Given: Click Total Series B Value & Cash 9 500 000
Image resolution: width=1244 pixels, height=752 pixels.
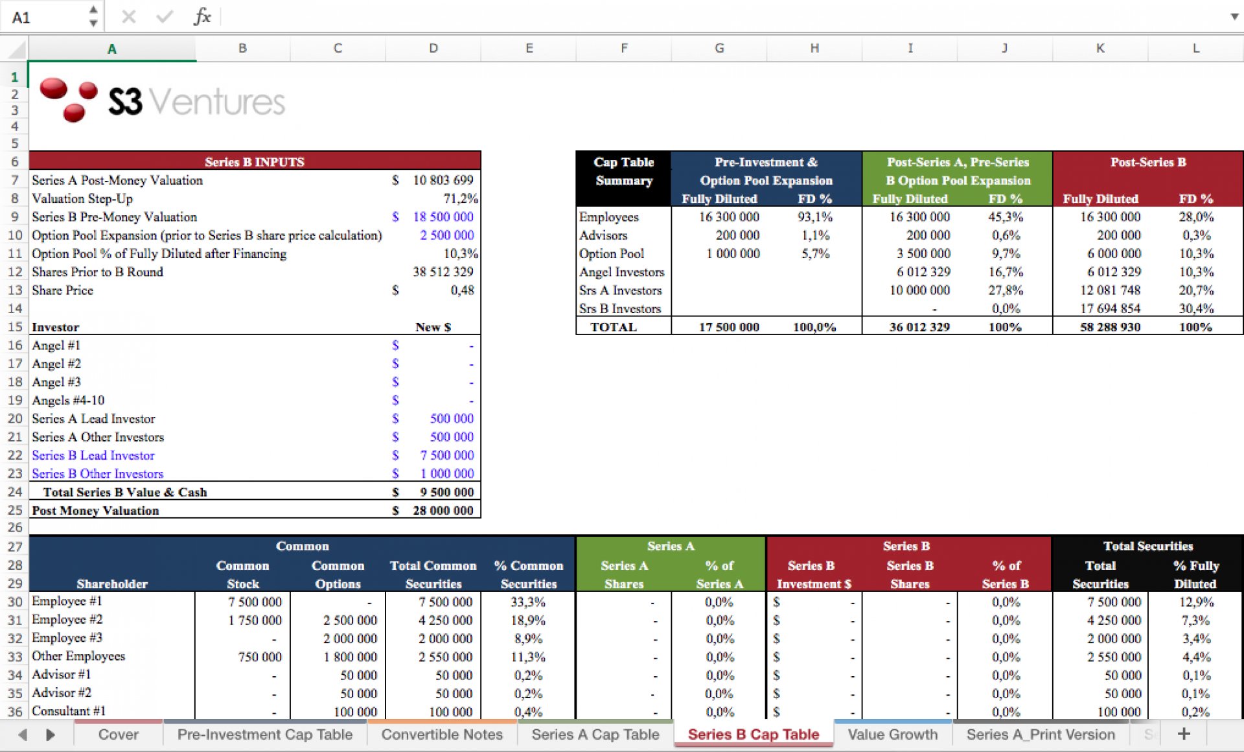Looking at the screenshot, I should [x=447, y=492].
